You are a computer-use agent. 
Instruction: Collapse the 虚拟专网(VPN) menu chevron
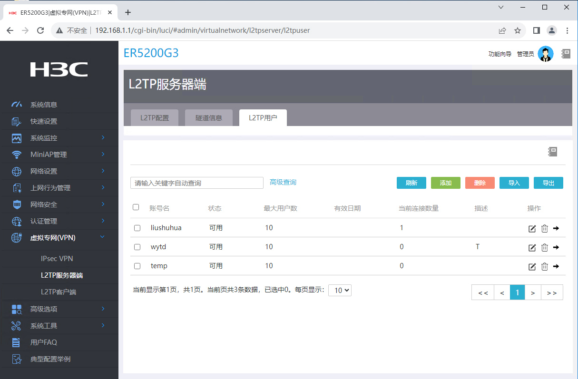pos(103,237)
